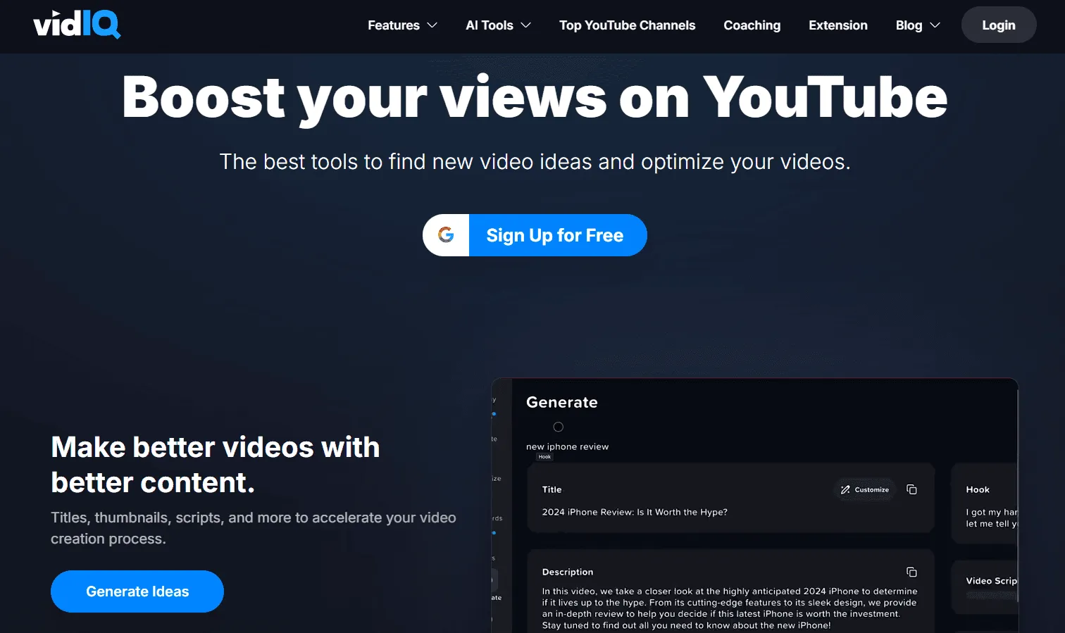Click the Generate Ideas button
Viewport: 1065px width, 633px height.
137,591
